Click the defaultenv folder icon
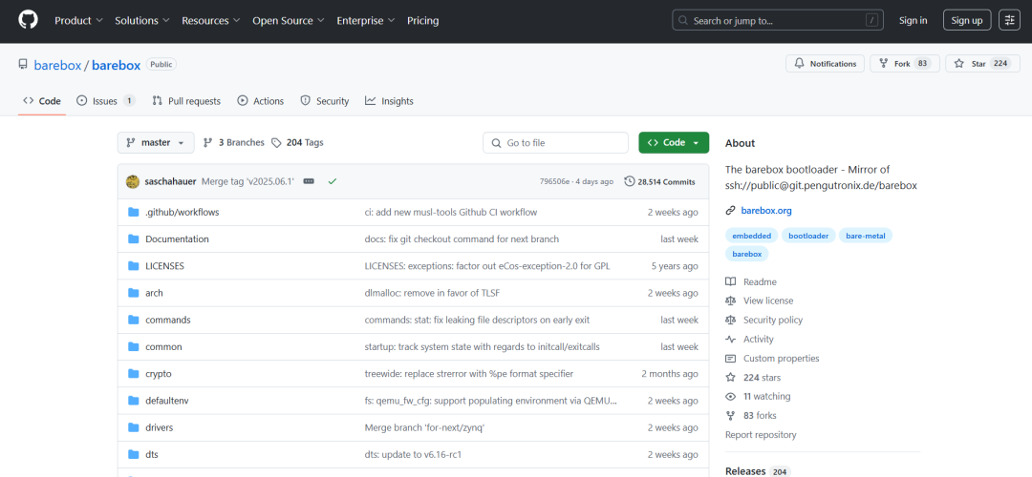1032x477 pixels. point(134,401)
